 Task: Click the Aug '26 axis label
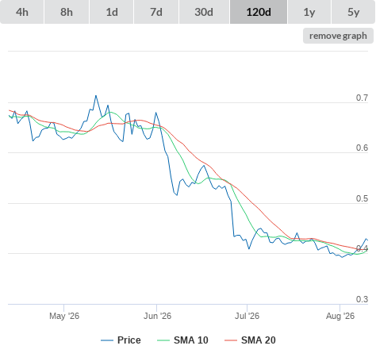(340, 316)
